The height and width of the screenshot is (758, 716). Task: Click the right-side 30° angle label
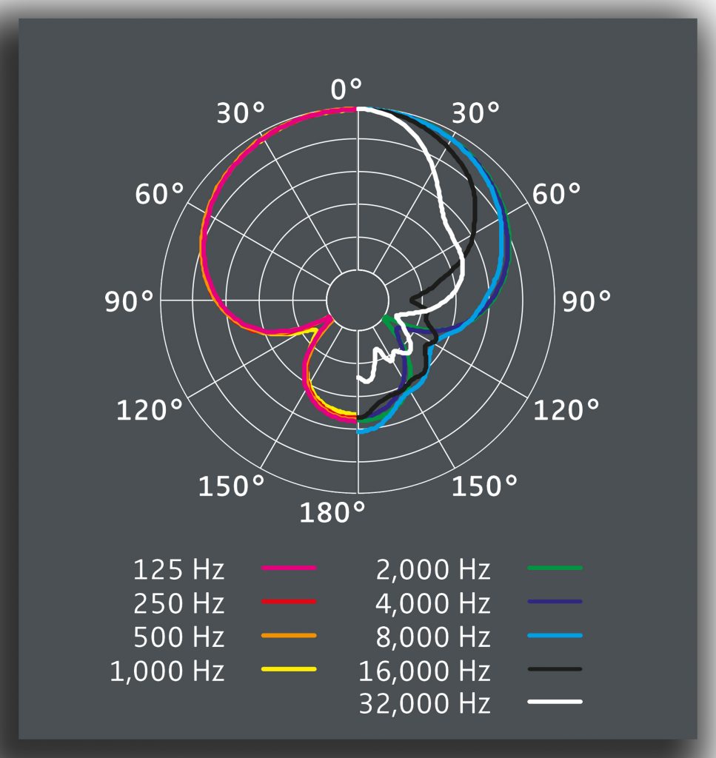[475, 113]
